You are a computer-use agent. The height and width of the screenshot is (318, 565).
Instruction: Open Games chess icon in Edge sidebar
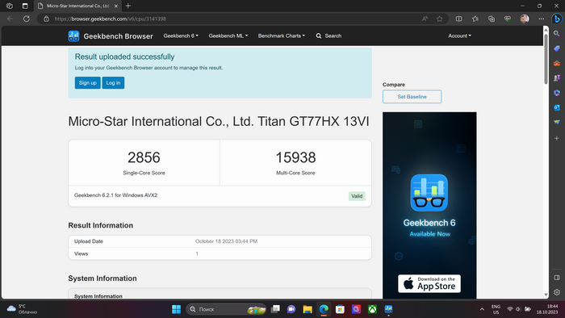(557, 77)
